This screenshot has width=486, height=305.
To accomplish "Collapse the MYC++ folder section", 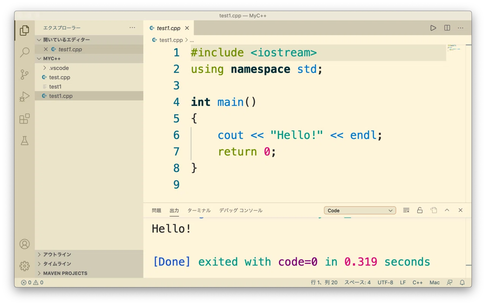I will pyautogui.click(x=89, y=59).
